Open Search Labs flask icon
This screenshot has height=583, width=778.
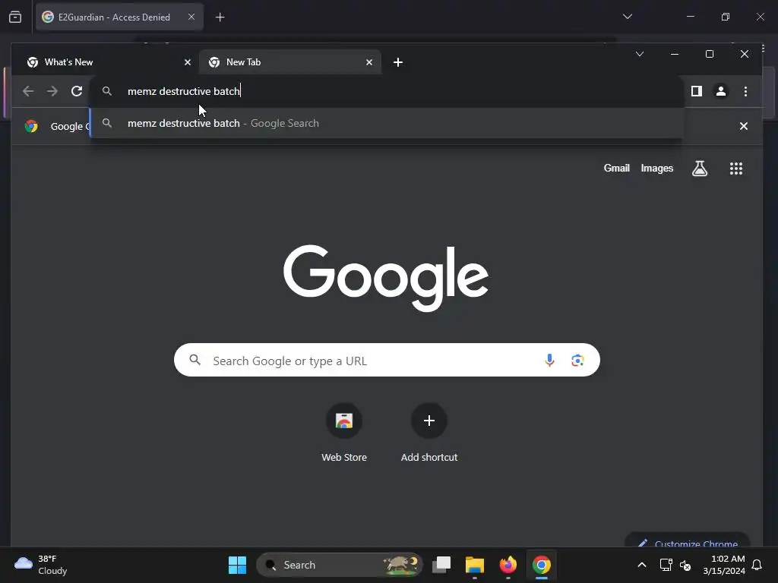700,169
